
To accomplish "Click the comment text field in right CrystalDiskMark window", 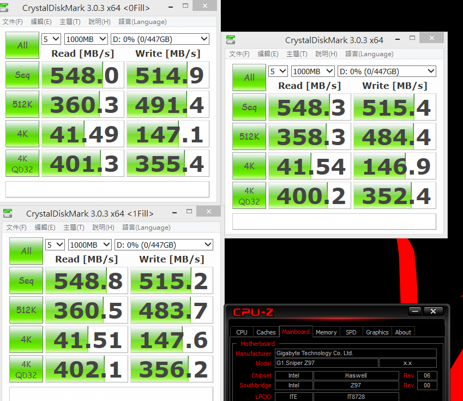I will pyautogui.click(x=334, y=222).
